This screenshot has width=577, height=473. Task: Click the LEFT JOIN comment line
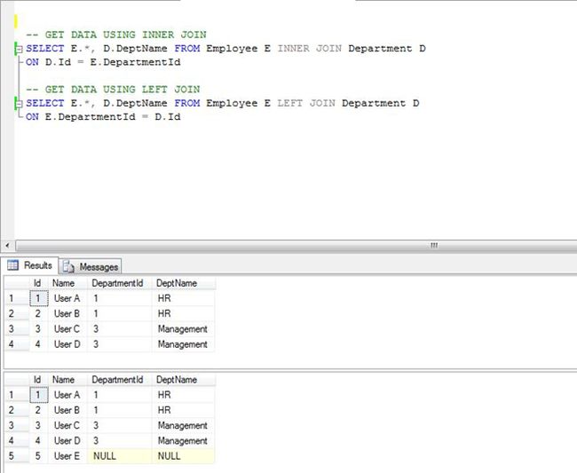(113, 90)
